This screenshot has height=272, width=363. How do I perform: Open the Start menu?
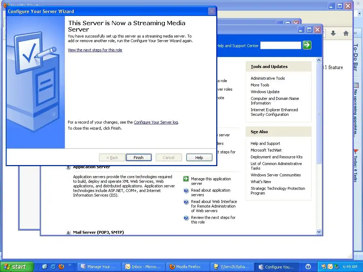[17, 267]
